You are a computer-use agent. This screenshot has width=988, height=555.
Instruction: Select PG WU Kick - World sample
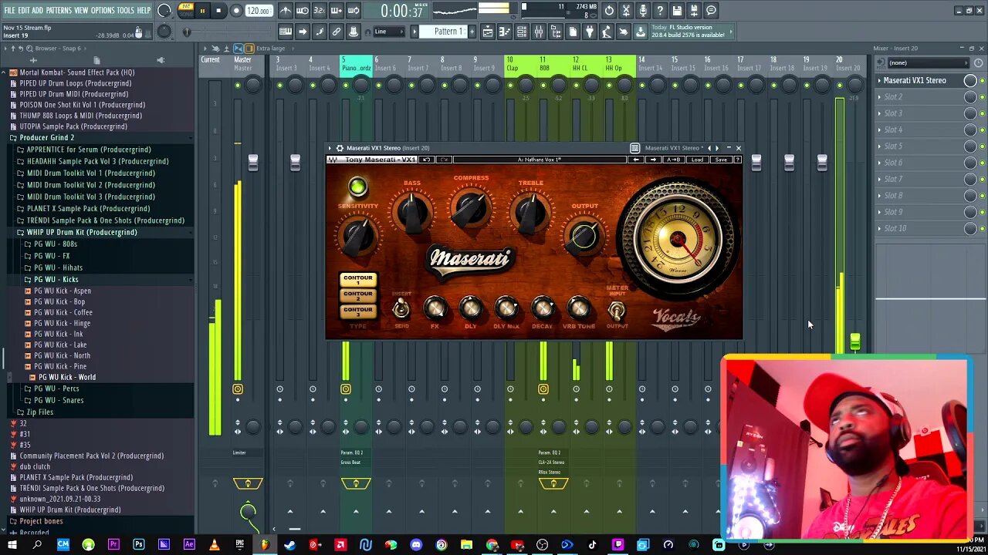pyautogui.click(x=67, y=377)
